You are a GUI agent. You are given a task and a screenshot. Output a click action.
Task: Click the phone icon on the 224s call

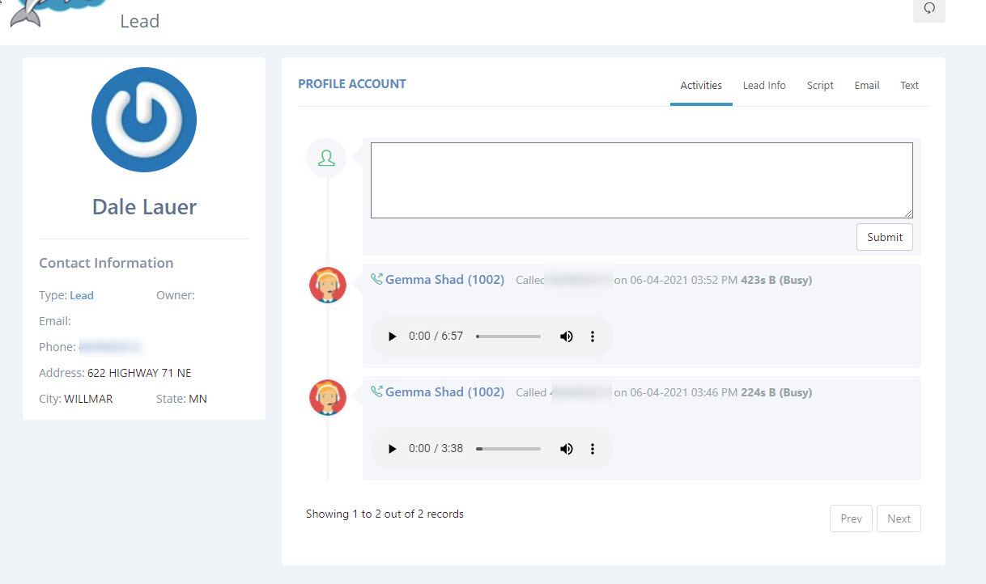[376, 391]
